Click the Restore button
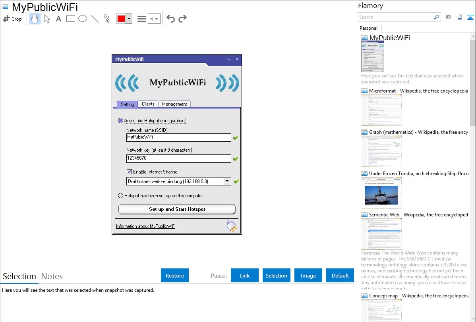Viewport: 476px width, 322px height. (175, 276)
